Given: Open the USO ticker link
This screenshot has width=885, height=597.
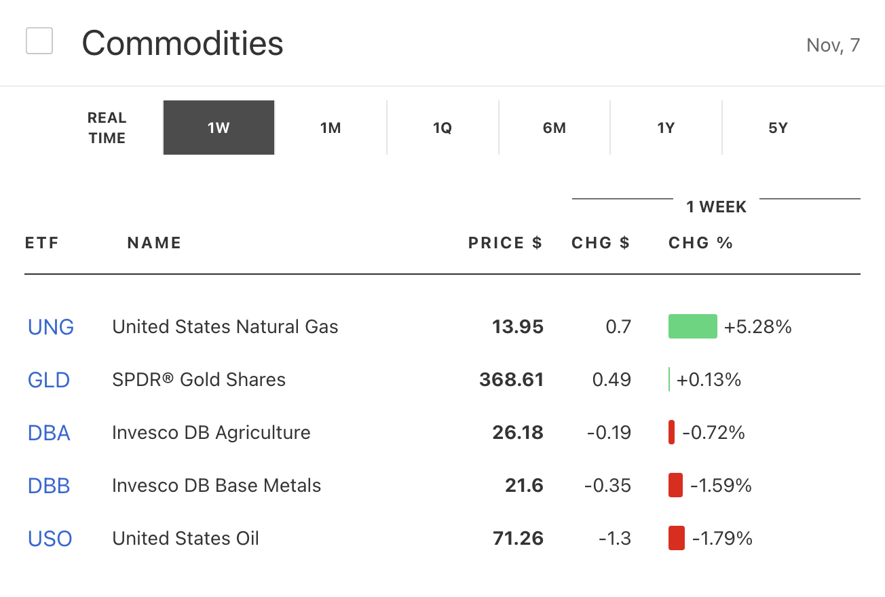Looking at the screenshot, I should click(x=50, y=539).
